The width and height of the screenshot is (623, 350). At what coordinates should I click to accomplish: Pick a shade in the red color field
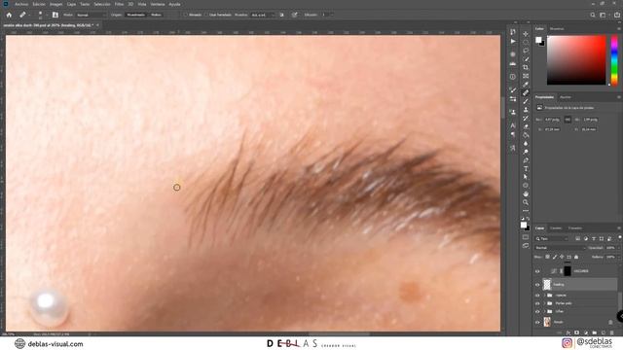click(576, 60)
